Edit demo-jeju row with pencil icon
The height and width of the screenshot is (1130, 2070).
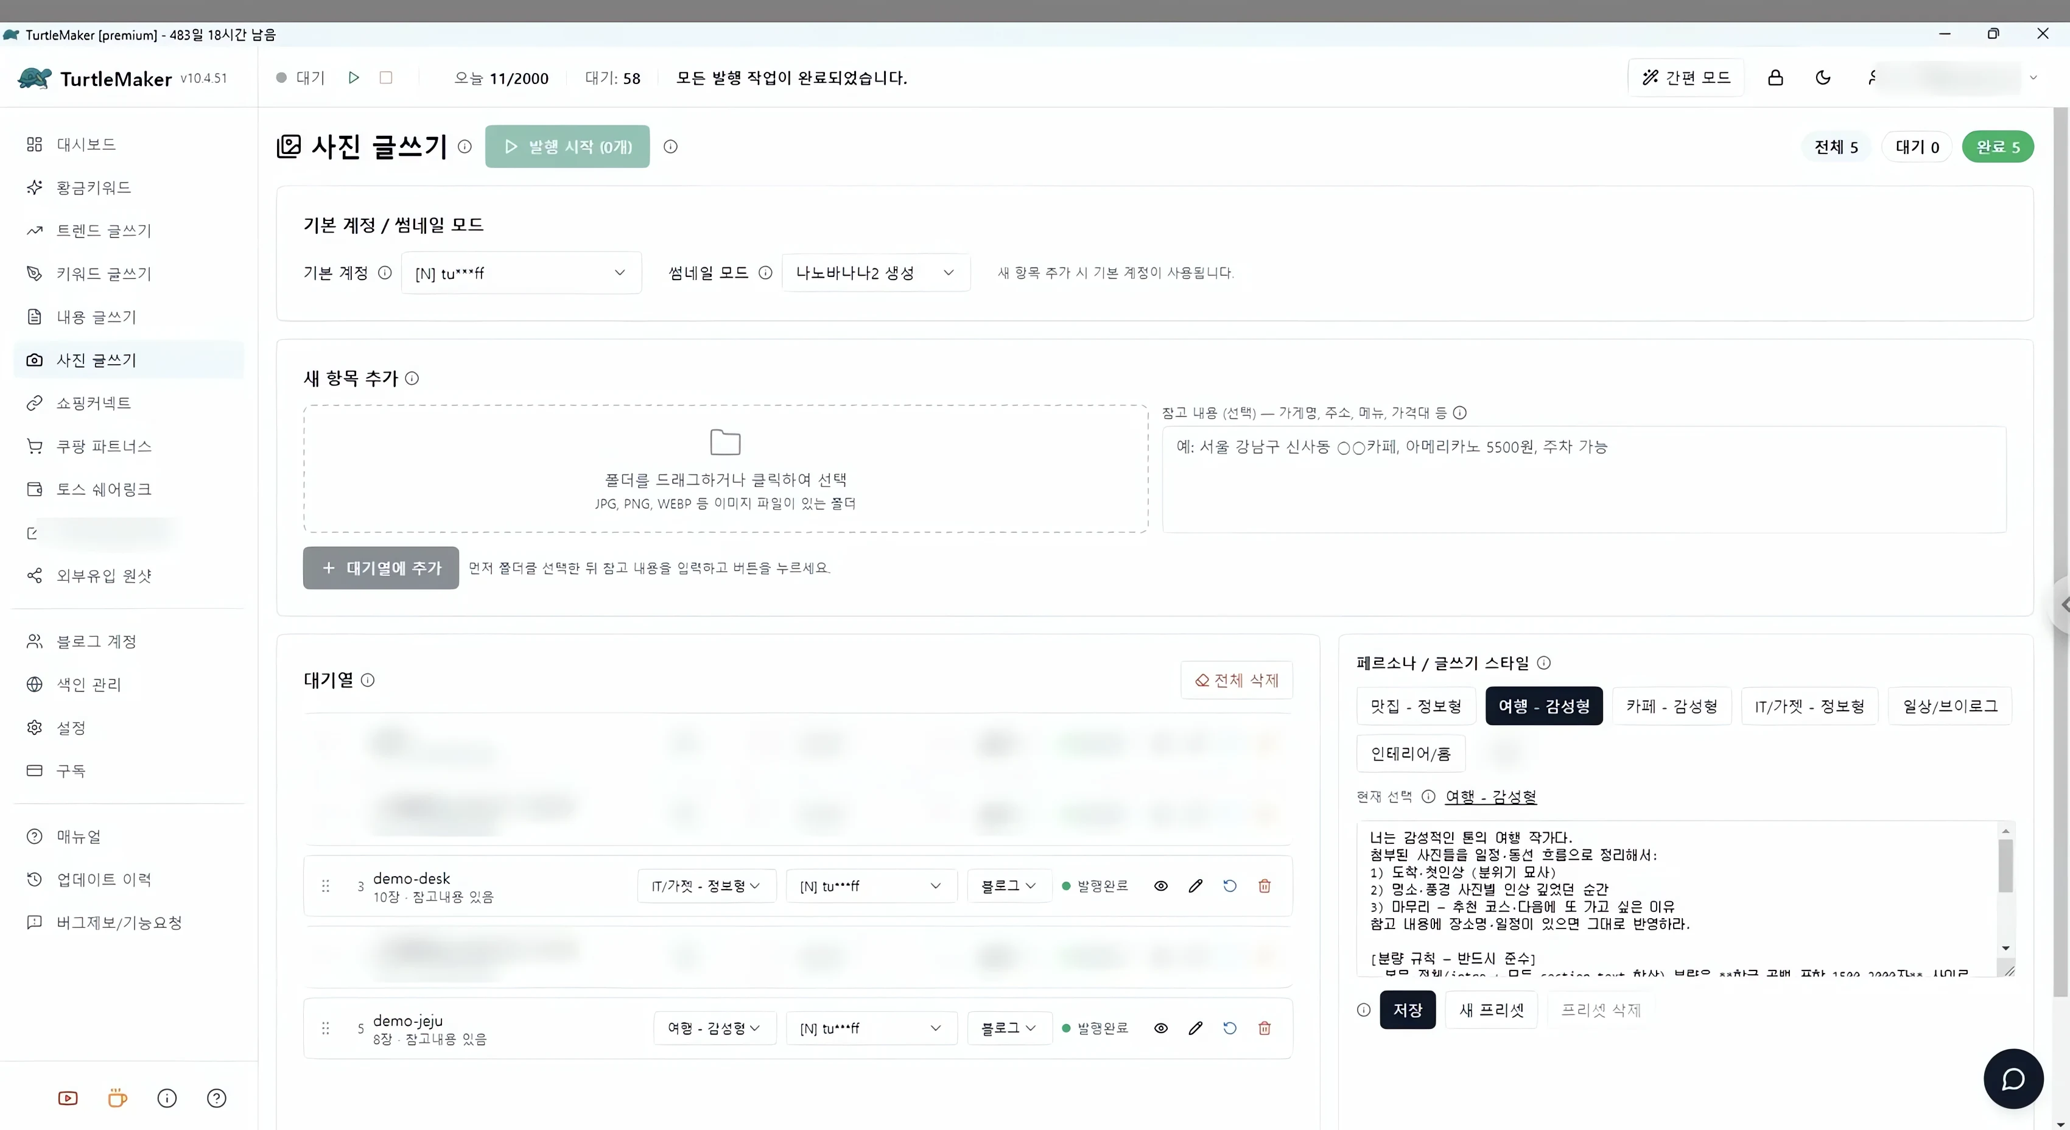tap(1196, 1028)
